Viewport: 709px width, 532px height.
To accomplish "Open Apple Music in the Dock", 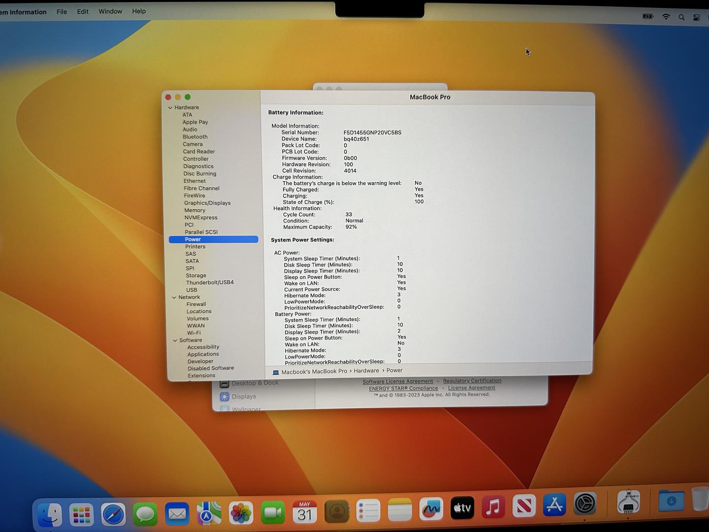I will (x=493, y=507).
